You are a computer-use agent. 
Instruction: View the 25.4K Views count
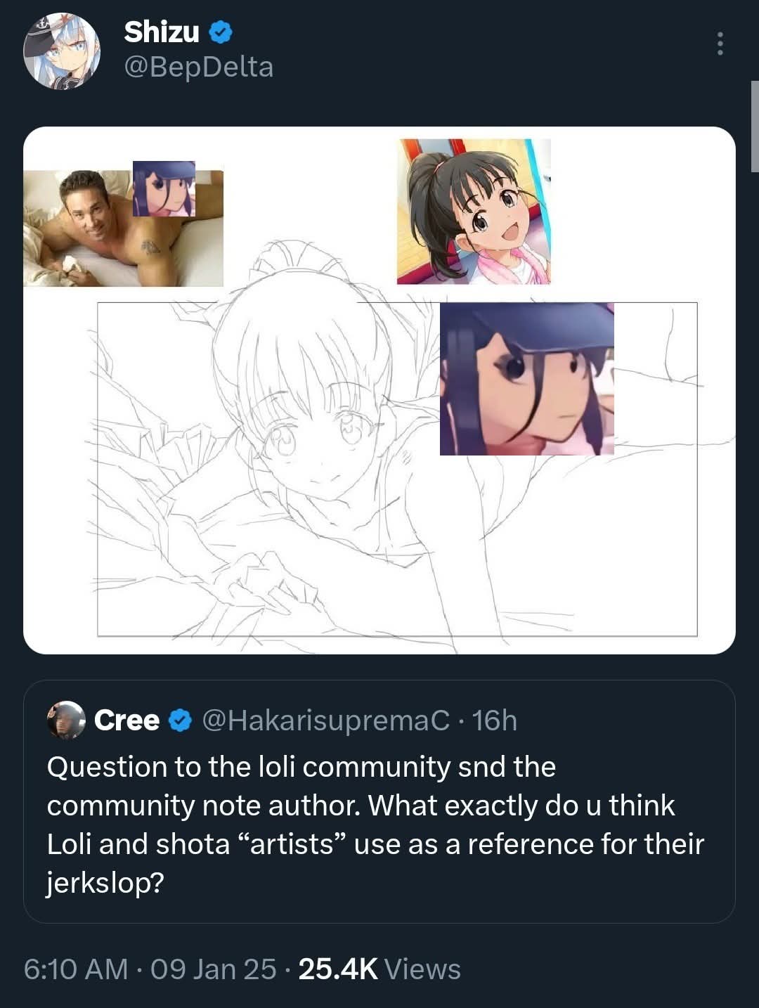click(x=379, y=969)
